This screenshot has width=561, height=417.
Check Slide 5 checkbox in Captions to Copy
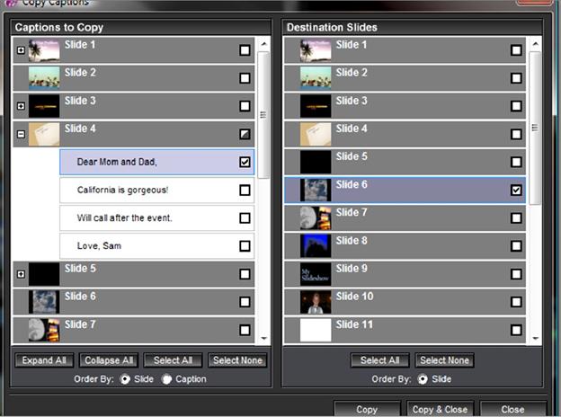[x=245, y=274]
